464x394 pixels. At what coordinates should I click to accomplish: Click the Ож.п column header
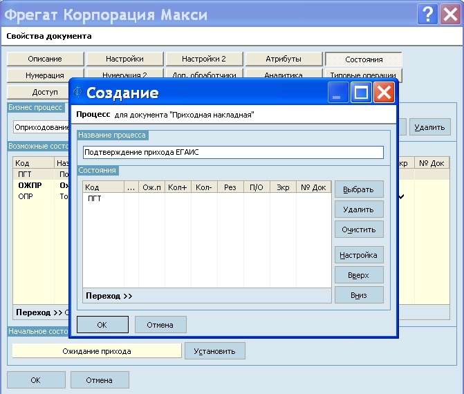click(152, 187)
